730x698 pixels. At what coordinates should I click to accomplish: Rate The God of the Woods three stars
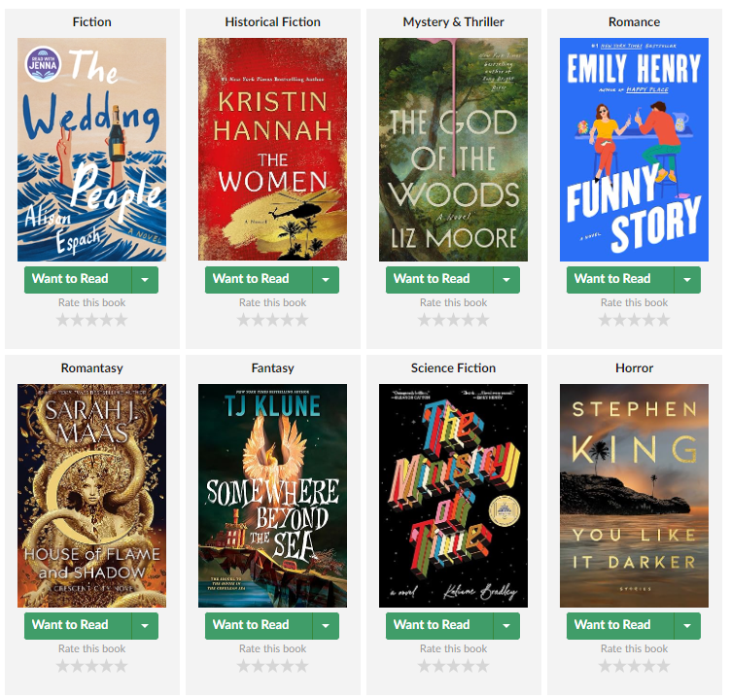click(x=454, y=320)
